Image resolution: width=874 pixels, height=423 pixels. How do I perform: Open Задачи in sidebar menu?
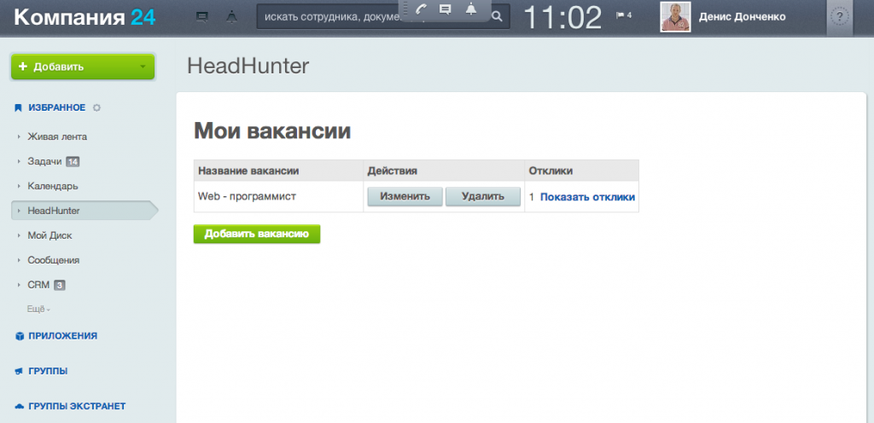(45, 161)
